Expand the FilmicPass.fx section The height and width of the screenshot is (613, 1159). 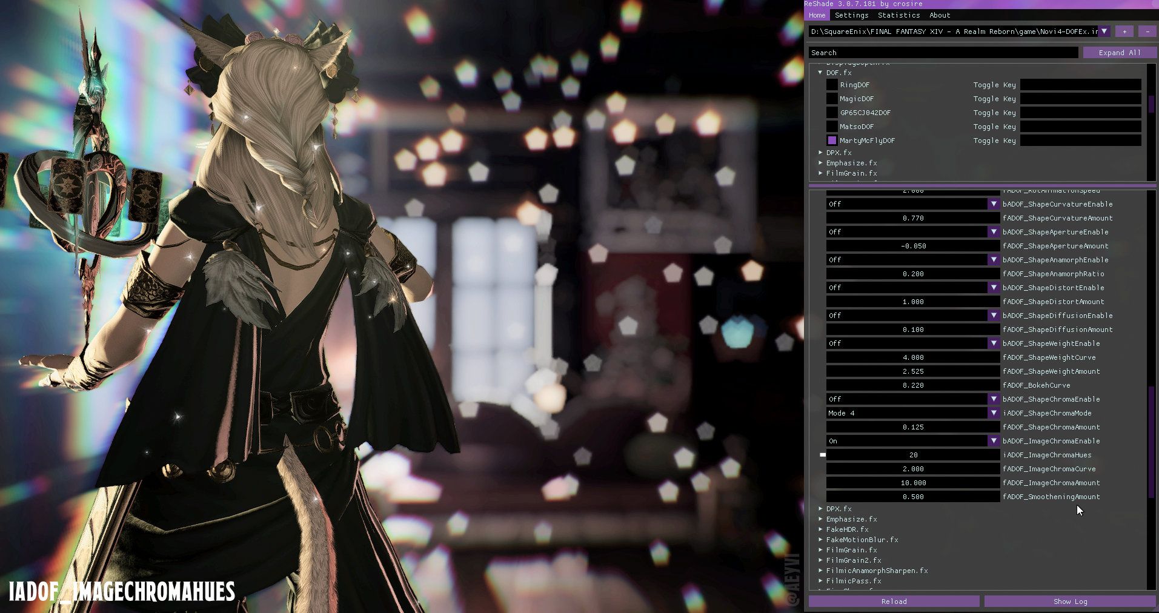pos(820,581)
